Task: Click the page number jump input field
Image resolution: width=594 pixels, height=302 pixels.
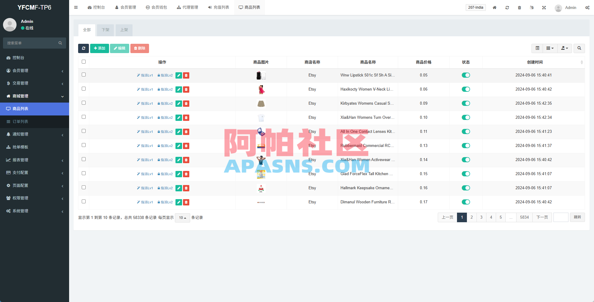Action: [561, 217]
